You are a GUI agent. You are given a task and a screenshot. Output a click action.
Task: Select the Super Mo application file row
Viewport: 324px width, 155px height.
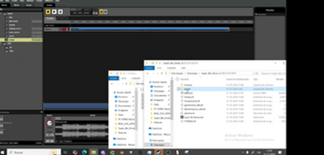(230, 117)
